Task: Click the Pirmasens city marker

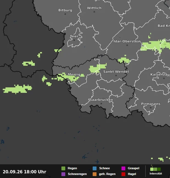Action: (x=151, y=108)
